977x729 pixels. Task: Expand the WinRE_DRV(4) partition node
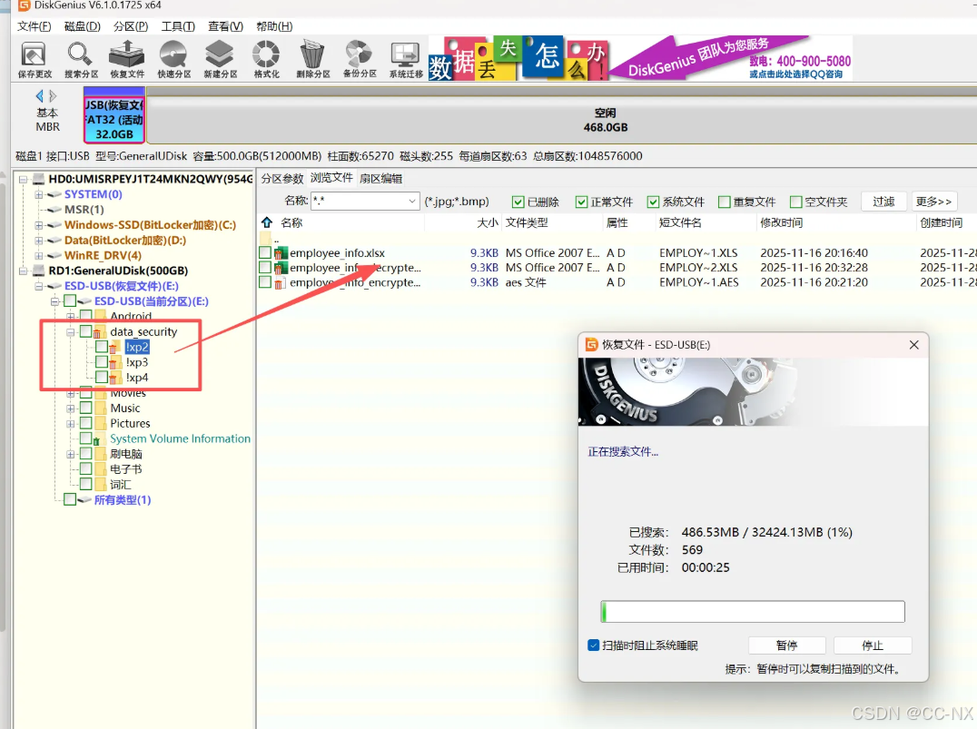pos(39,255)
